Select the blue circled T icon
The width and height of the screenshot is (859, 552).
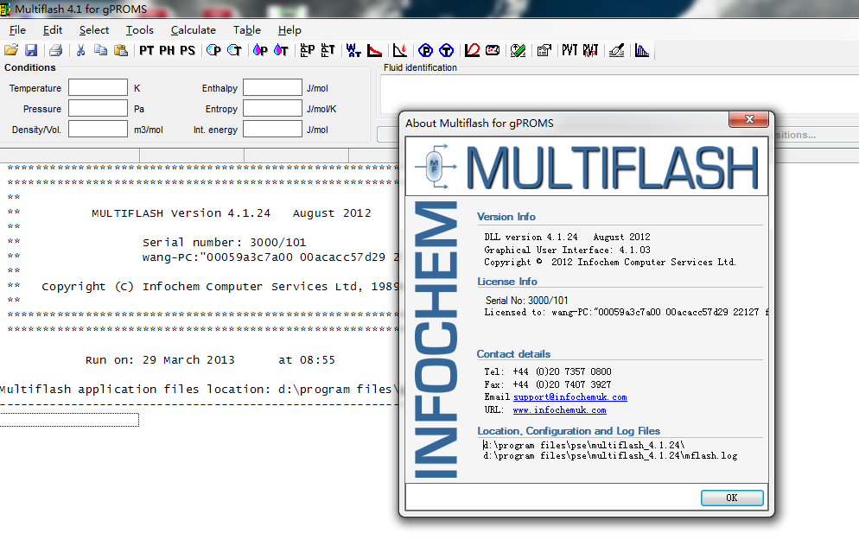pyautogui.click(x=447, y=50)
